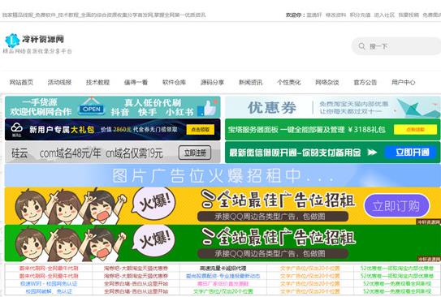Click the yellow 点击领取 button in 大礼包 banner
Image resolution: width=441 pixels, height=297 pixels.
click(201, 130)
